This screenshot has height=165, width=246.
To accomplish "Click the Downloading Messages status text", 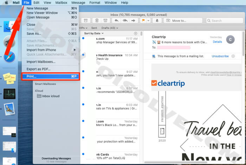I will point(56,158).
